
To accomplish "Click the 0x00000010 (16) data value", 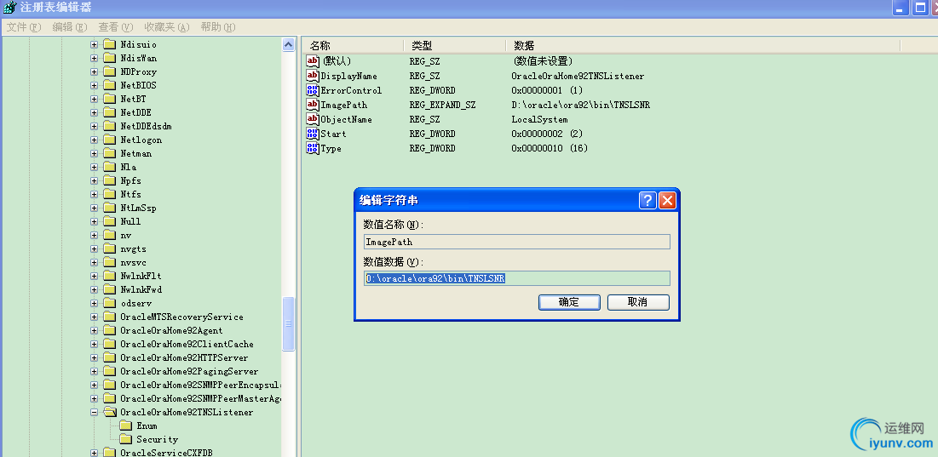I will click(550, 148).
